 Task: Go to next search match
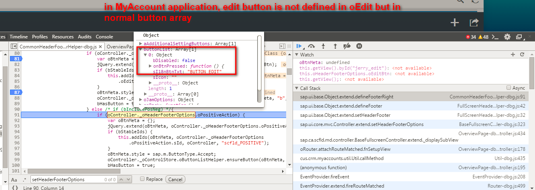129,180
